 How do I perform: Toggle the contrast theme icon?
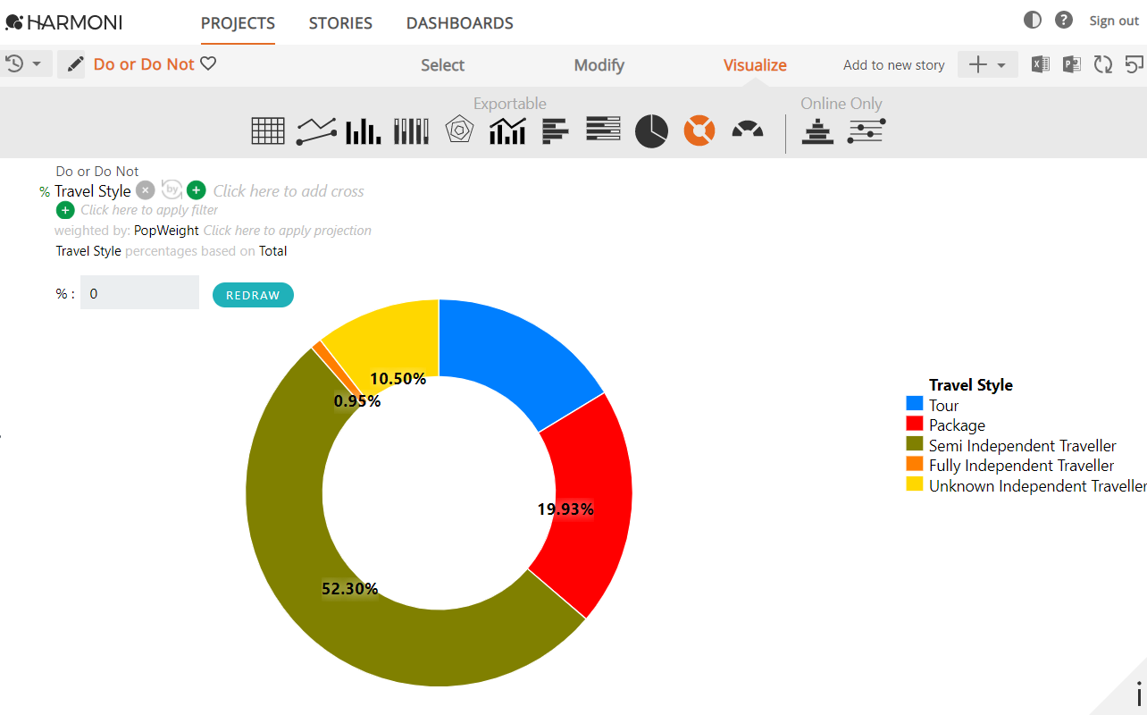click(x=1033, y=20)
